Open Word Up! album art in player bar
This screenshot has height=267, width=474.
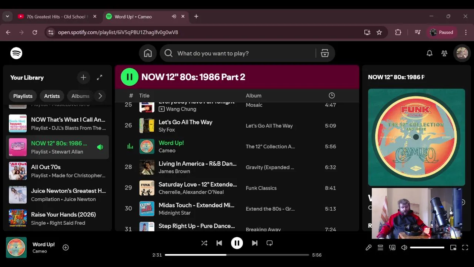coord(16,247)
